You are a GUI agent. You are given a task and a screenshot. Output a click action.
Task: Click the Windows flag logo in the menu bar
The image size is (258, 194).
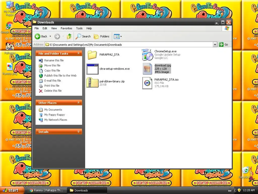coord(227,28)
